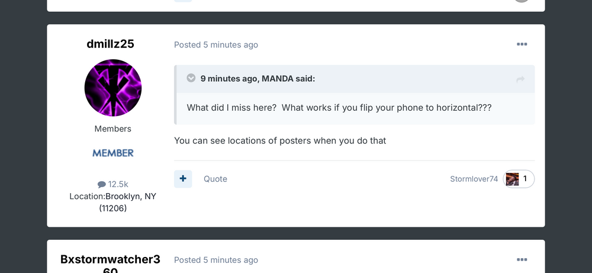Click the Members group label under avatar
This screenshot has width=592, height=273.
(113, 129)
